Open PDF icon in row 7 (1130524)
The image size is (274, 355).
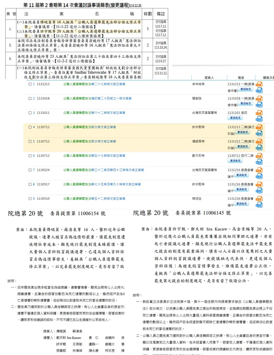[x=259, y=170]
